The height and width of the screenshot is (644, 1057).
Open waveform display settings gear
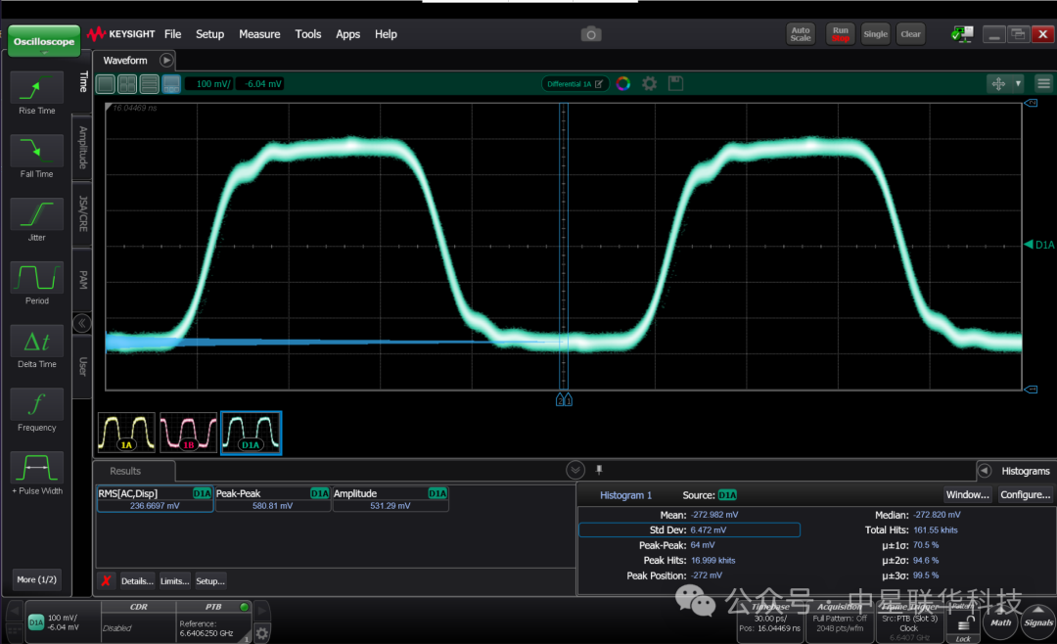[x=649, y=83]
